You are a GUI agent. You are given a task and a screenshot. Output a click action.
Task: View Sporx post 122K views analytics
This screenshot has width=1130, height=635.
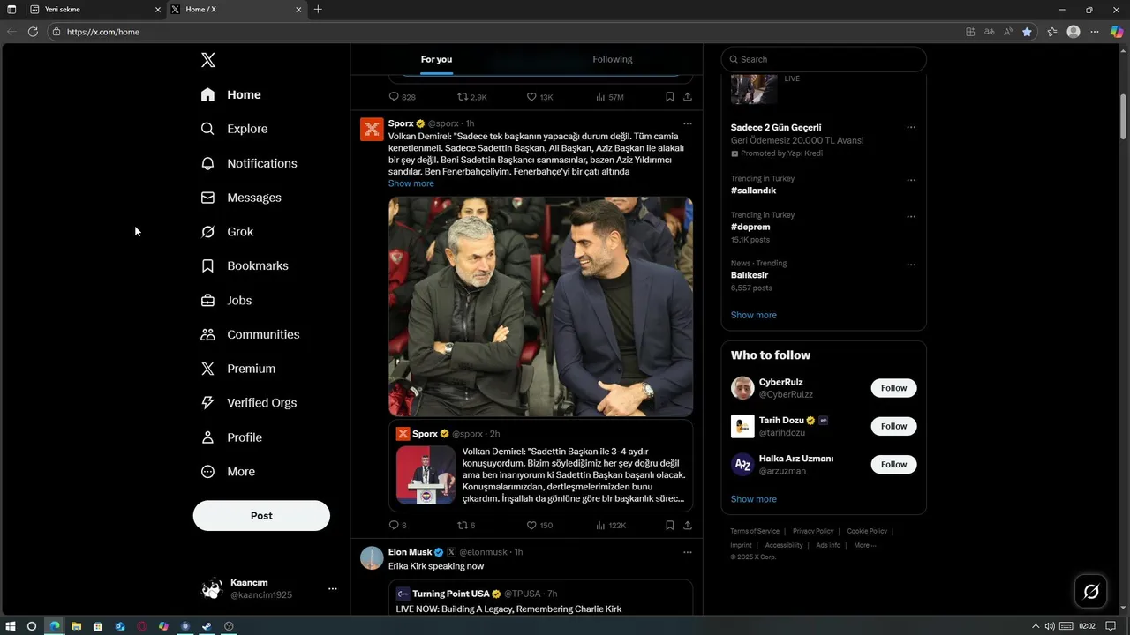(x=611, y=526)
